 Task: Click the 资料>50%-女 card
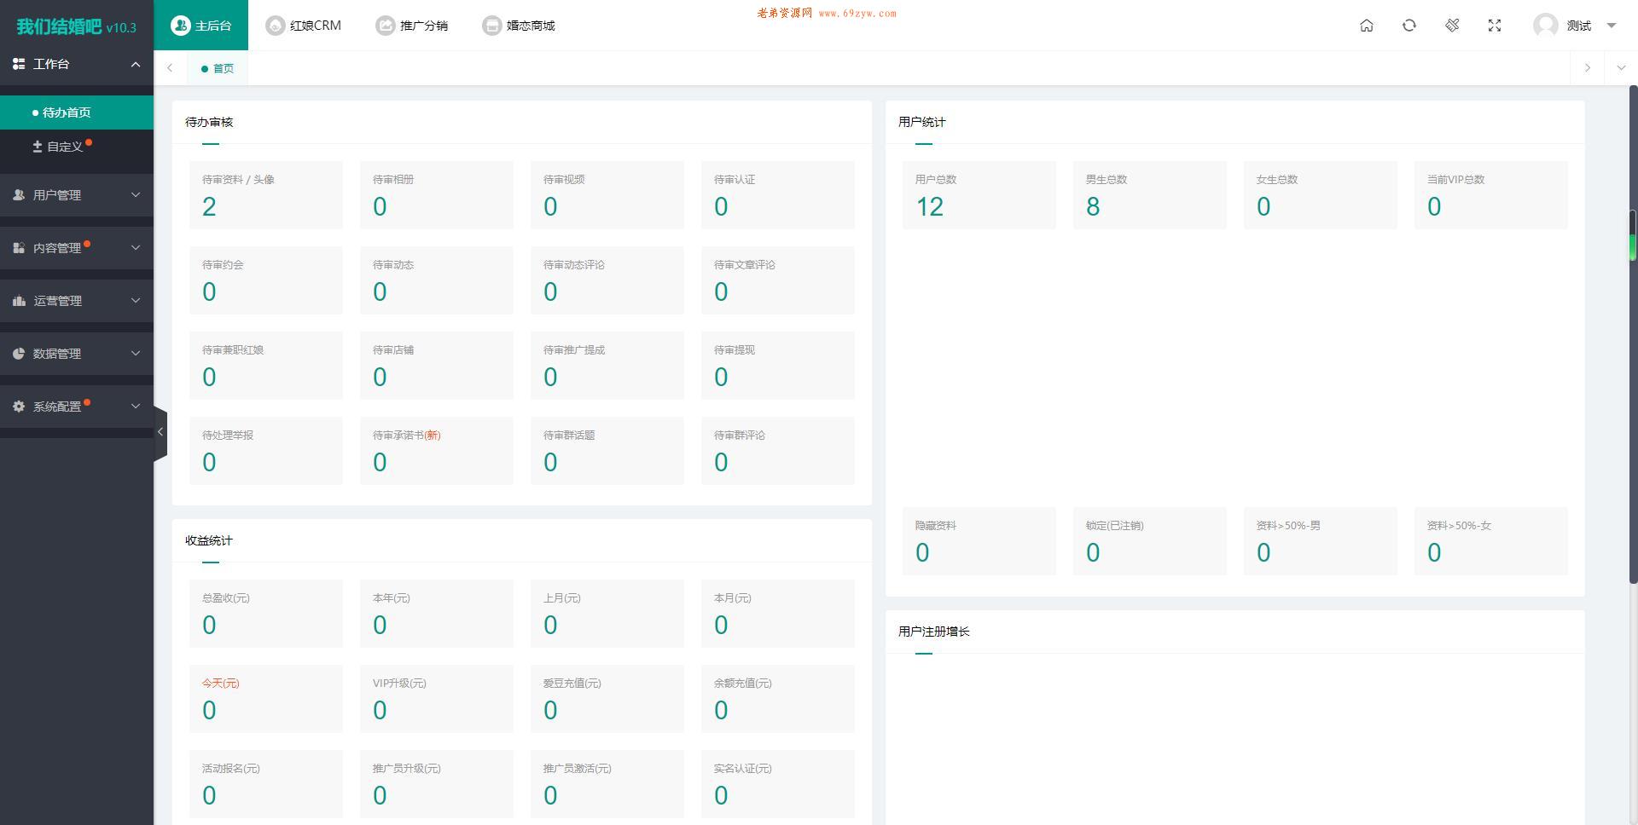pos(1491,541)
